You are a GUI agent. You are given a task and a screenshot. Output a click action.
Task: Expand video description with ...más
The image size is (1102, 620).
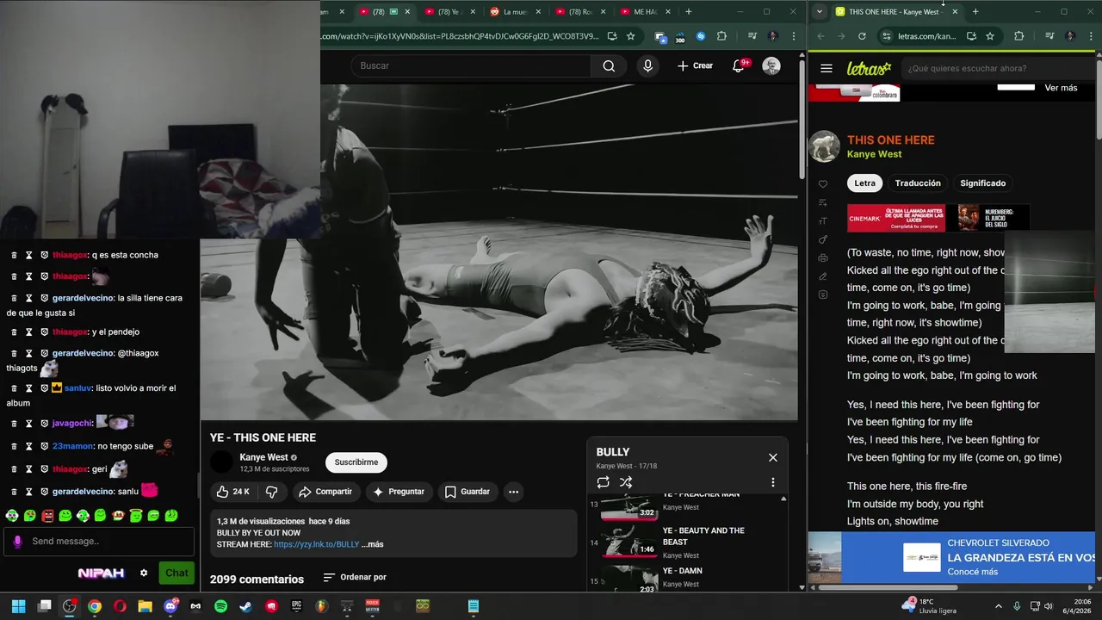click(x=373, y=544)
